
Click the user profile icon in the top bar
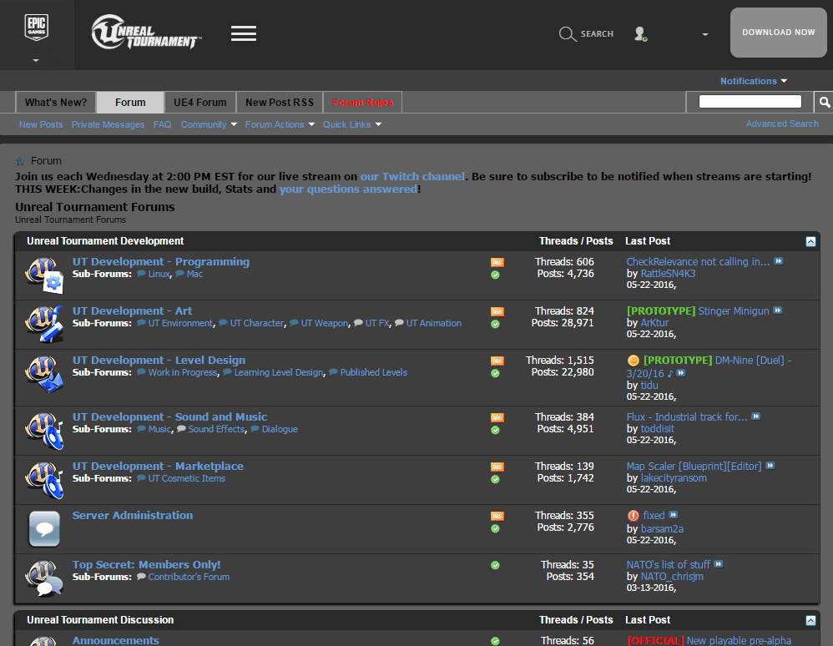tap(640, 34)
